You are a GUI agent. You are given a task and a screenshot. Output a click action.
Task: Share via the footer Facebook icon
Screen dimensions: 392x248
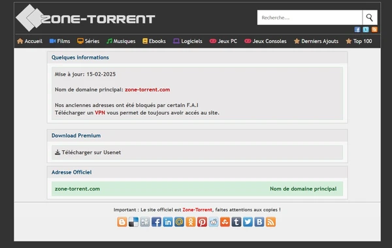pyautogui.click(x=156, y=222)
